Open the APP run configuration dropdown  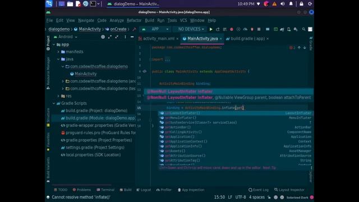[x=155, y=29]
